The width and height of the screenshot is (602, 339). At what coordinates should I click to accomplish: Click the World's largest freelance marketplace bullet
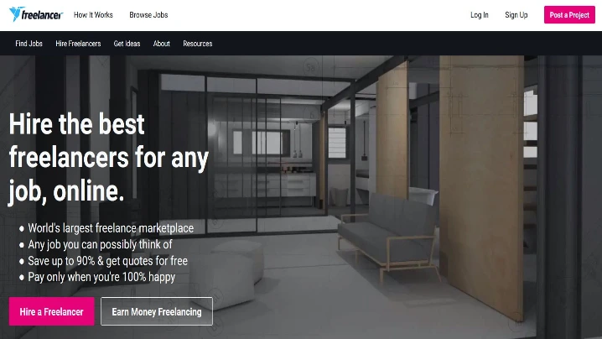[111, 228]
